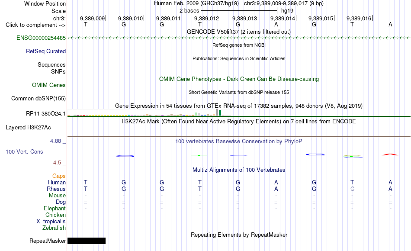Click the 100 Vert. Cons label

[x=24, y=151]
